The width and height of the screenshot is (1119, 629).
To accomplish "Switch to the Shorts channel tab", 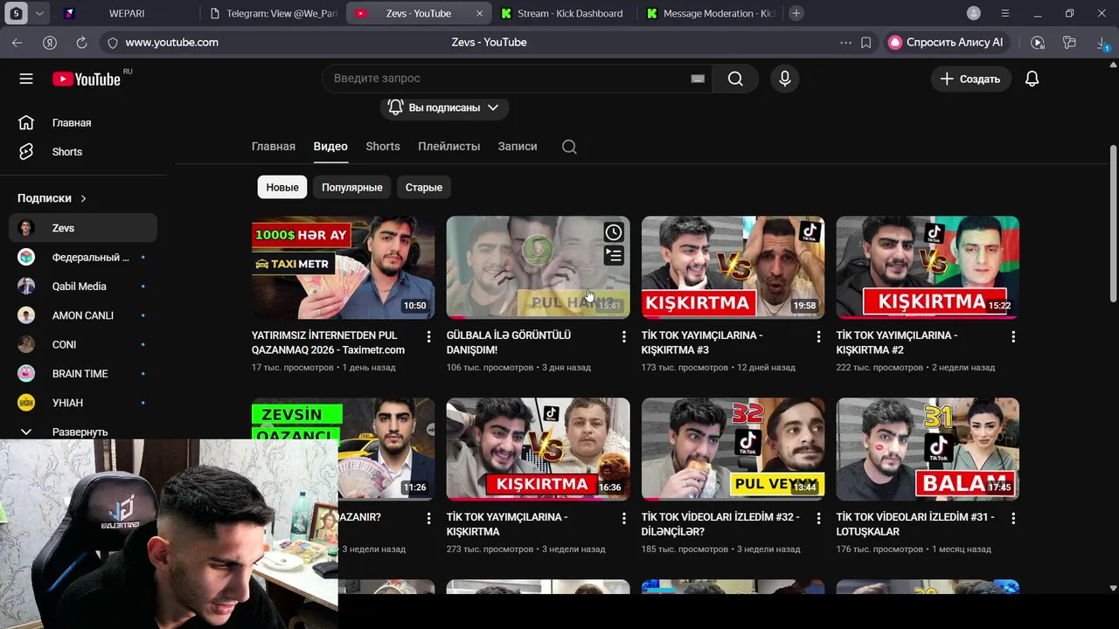I will click(x=383, y=146).
